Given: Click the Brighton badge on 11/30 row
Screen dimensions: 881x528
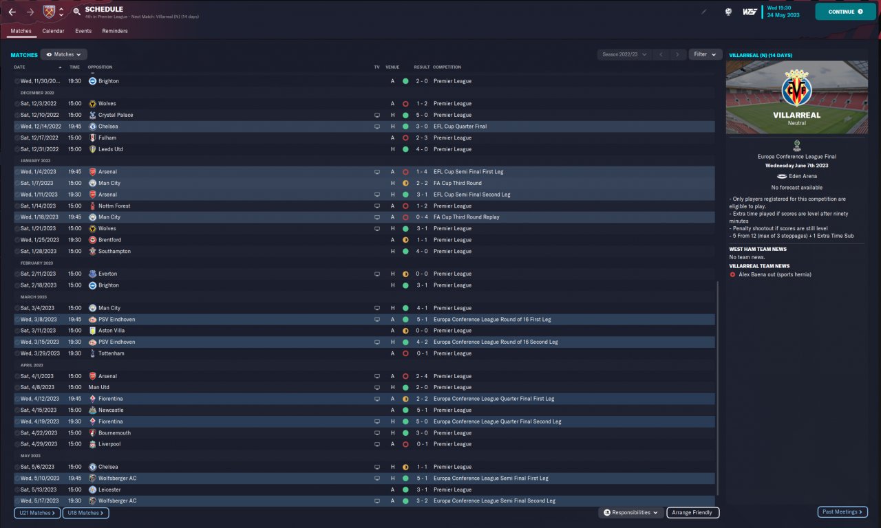Looking at the screenshot, I should tap(92, 81).
